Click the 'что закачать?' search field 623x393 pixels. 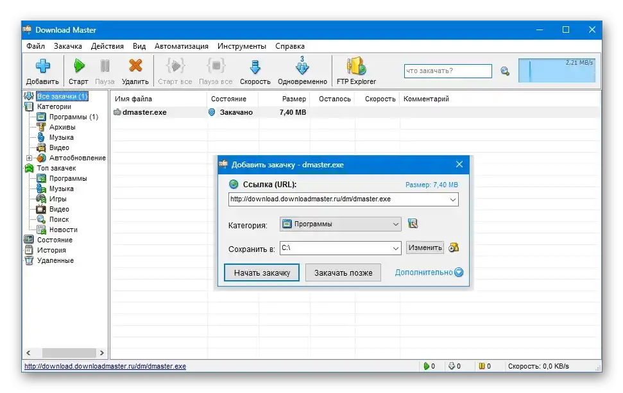(448, 71)
